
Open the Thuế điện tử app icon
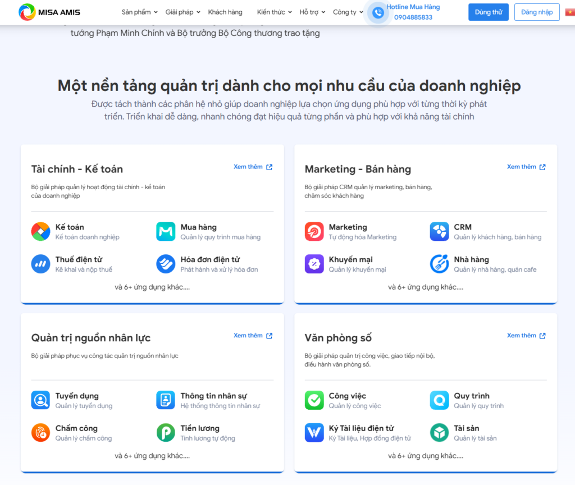40,264
